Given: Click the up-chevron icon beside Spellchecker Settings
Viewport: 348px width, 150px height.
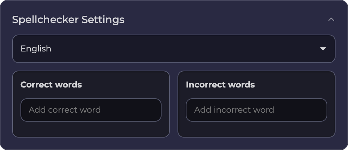Looking at the screenshot, I should [331, 19].
